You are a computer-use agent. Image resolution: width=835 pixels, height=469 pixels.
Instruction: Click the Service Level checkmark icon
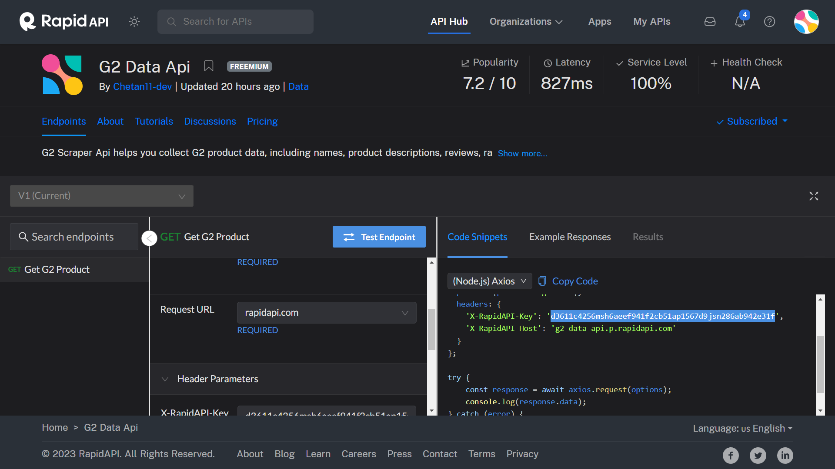(x=619, y=63)
